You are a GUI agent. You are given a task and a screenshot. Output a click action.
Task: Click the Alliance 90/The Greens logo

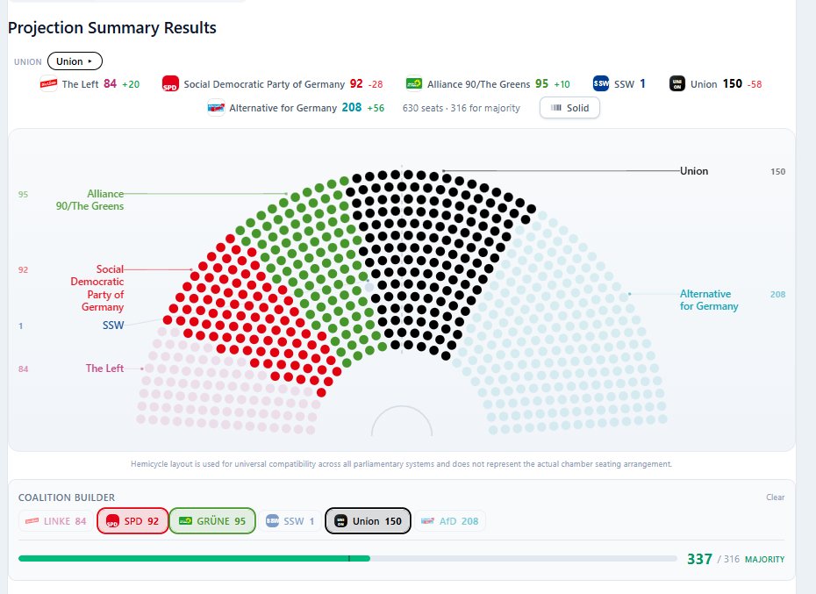tap(414, 84)
